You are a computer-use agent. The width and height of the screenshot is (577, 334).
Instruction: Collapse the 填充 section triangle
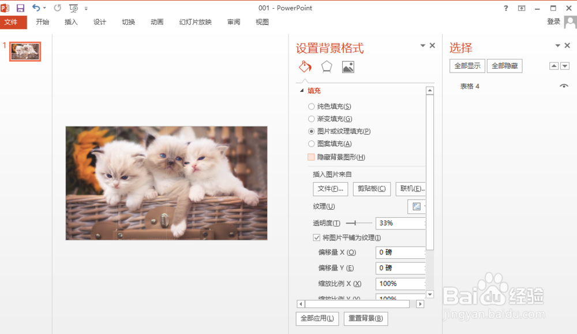point(302,90)
